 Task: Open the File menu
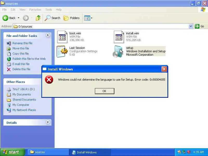[x=4, y=10]
